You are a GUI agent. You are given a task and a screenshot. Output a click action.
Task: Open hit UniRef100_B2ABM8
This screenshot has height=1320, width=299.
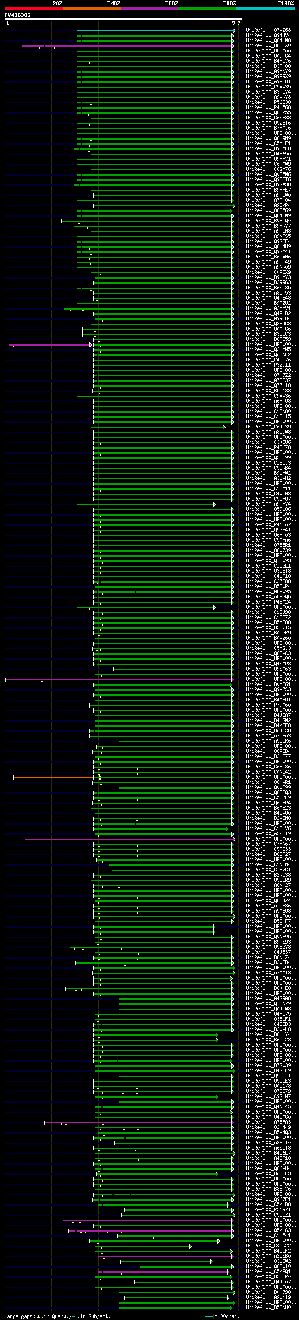coord(268,819)
